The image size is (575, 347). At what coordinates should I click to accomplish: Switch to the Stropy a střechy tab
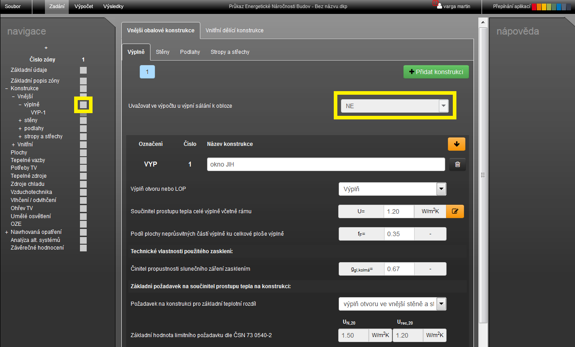click(x=230, y=52)
